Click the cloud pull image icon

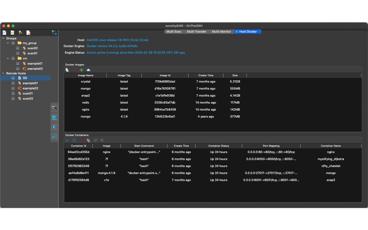88,70
